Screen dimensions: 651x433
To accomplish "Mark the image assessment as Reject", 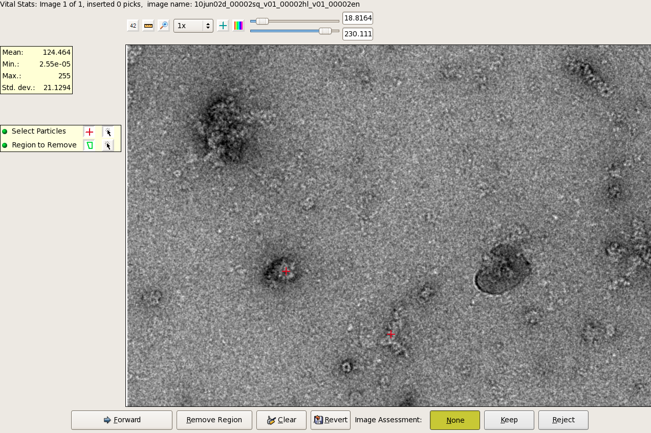I will (x=563, y=420).
